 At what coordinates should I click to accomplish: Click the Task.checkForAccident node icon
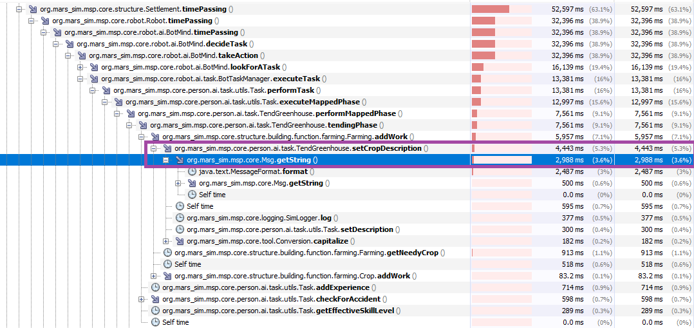click(x=155, y=299)
